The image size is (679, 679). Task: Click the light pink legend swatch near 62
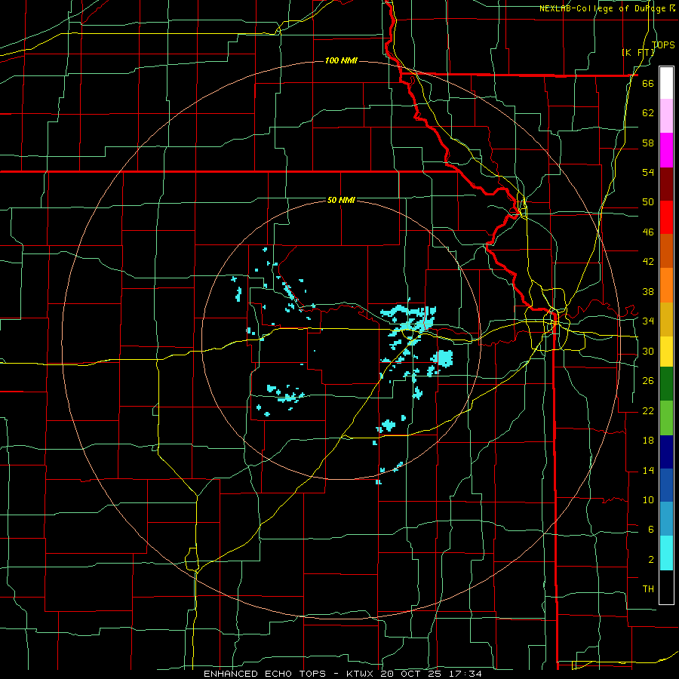[666, 115]
